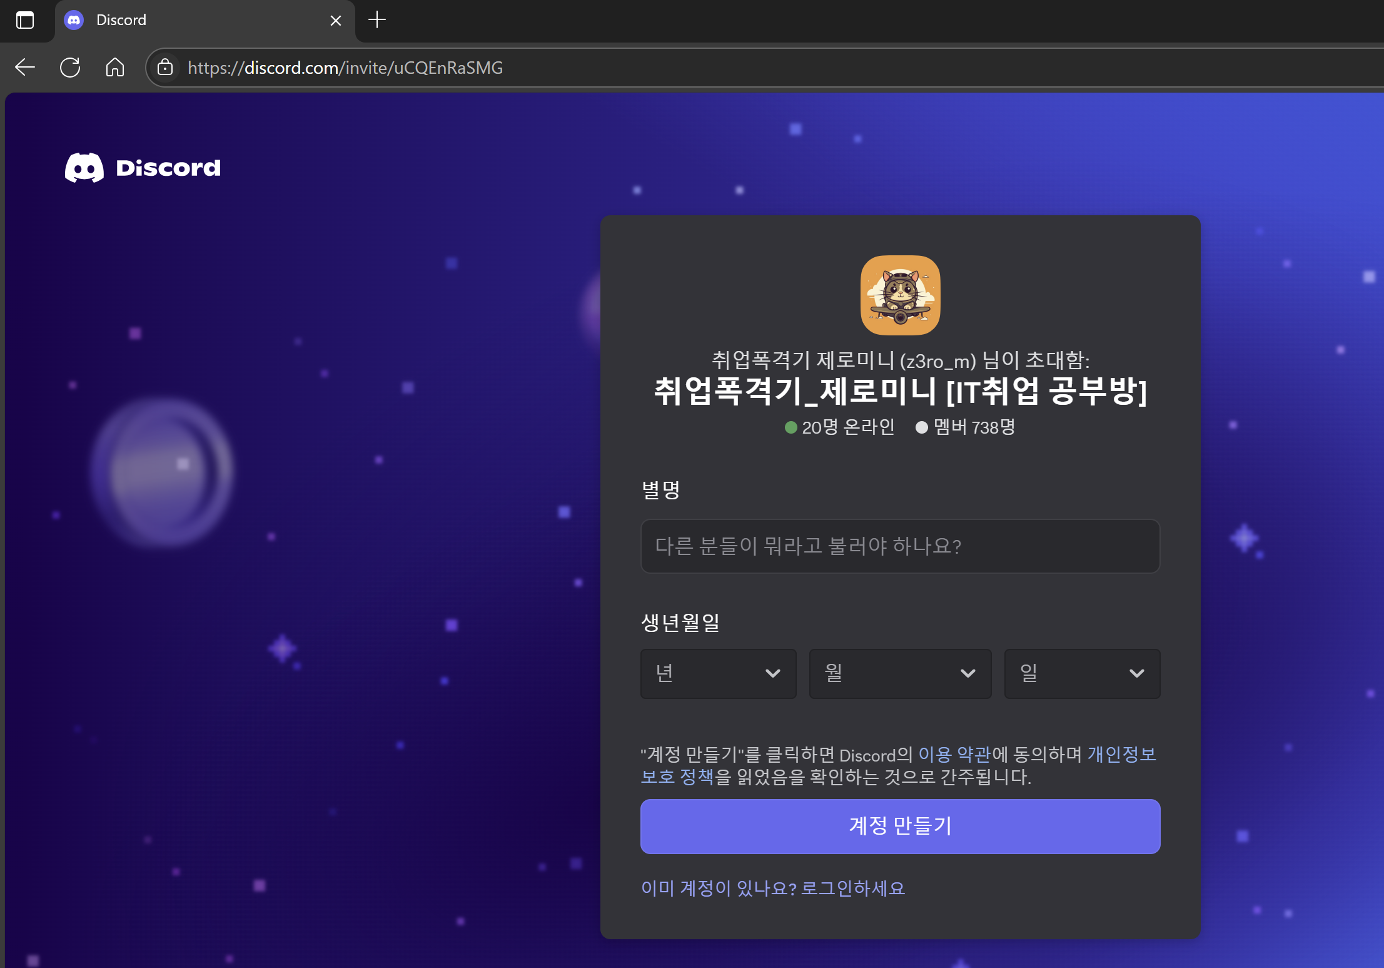1384x968 pixels.
Task: Click the server name 취업폭격기_제로미니 heading
Action: tap(900, 392)
